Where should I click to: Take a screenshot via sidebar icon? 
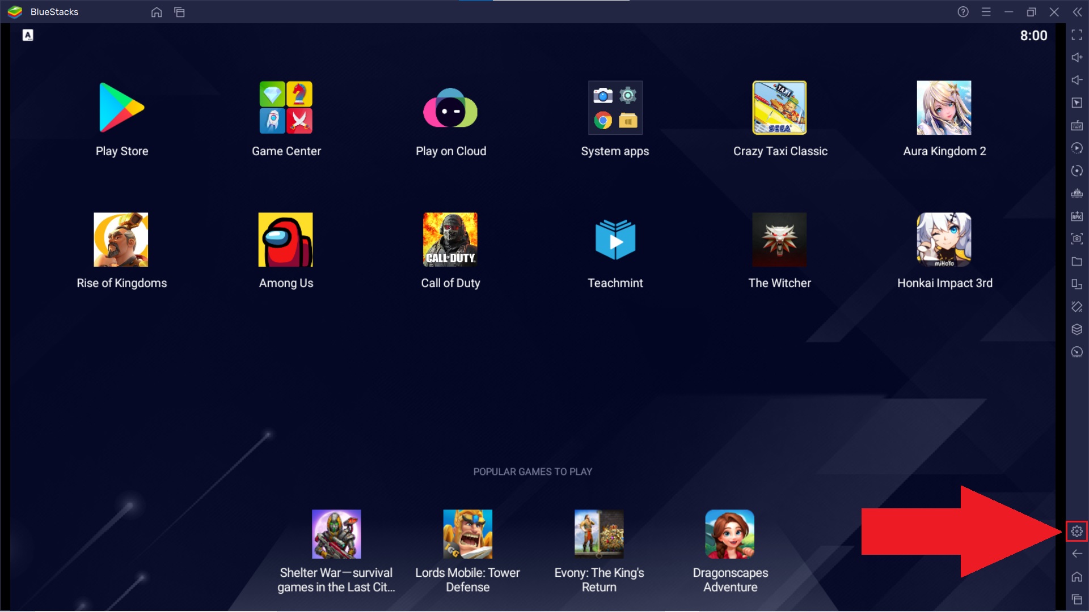pos(1077,239)
